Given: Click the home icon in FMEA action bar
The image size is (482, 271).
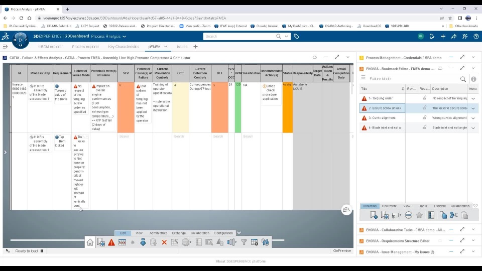Looking at the screenshot, I should [90, 242].
